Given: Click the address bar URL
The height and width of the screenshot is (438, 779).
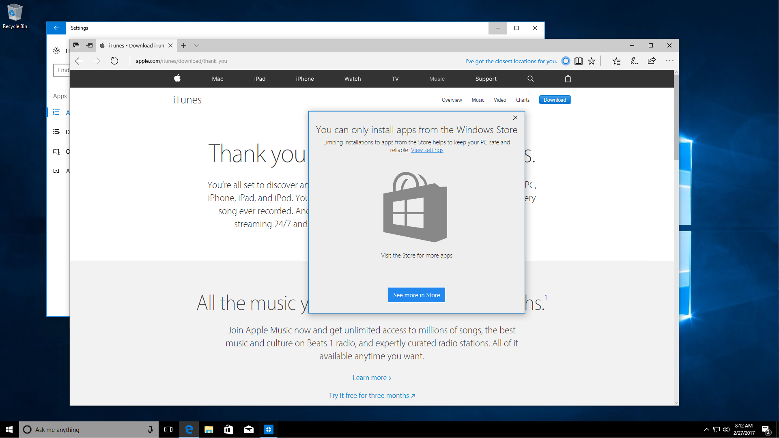Looking at the screenshot, I should (x=181, y=61).
